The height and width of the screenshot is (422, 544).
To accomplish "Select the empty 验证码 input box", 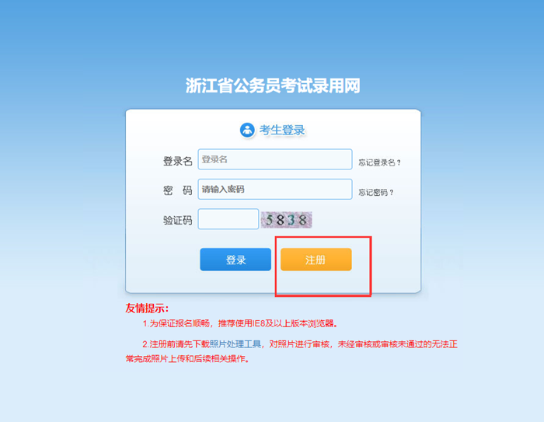I will coord(228,219).
